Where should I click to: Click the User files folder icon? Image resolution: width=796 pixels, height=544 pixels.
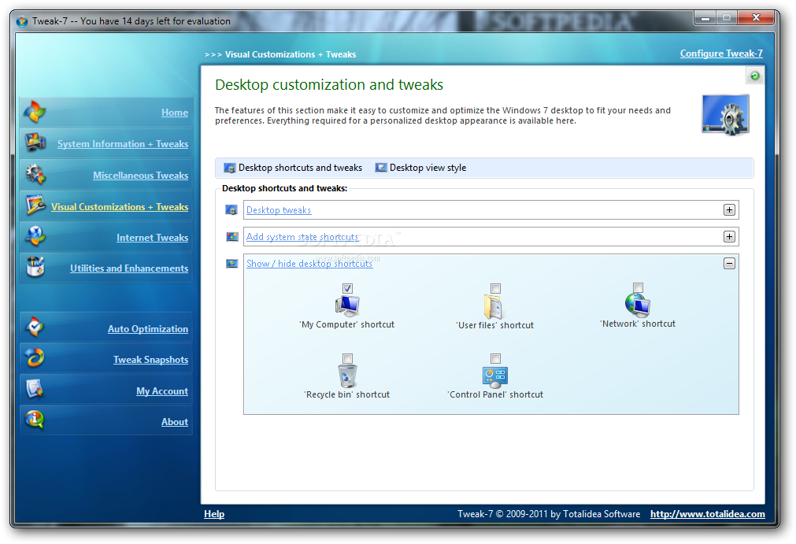(493, 306)
